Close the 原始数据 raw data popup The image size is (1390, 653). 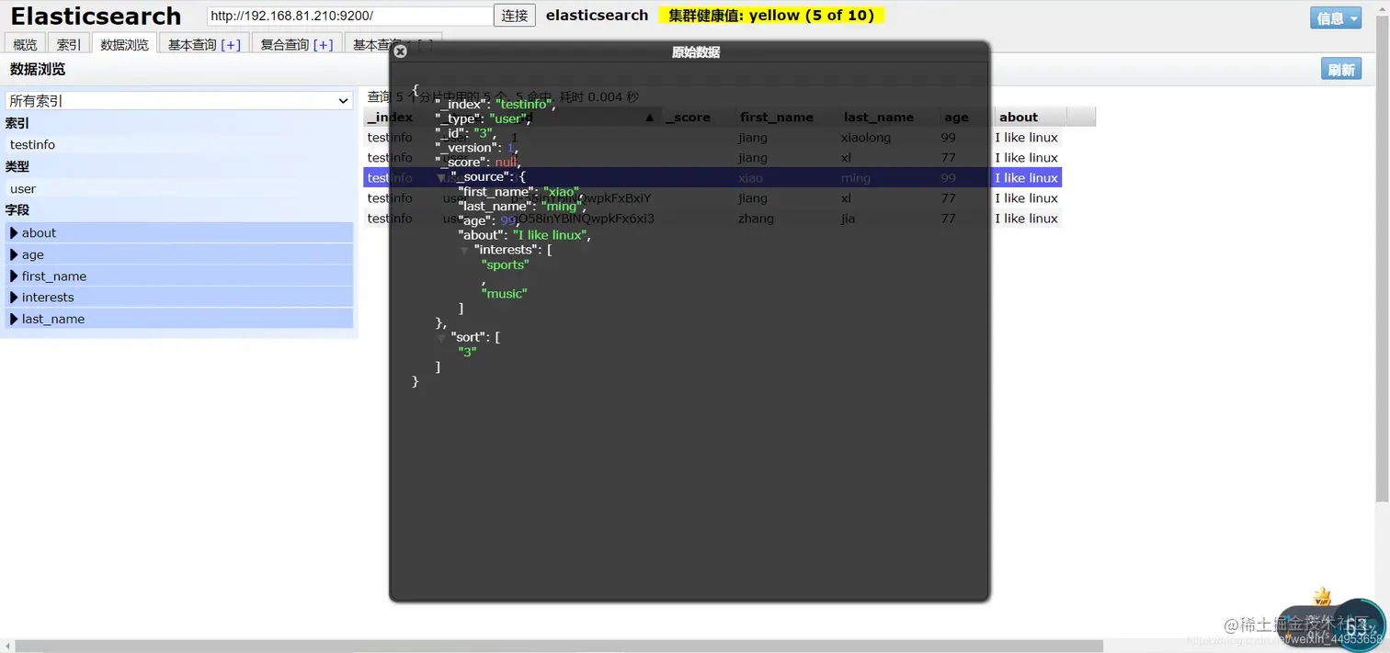pyautogui.click(x=400, y=51)
